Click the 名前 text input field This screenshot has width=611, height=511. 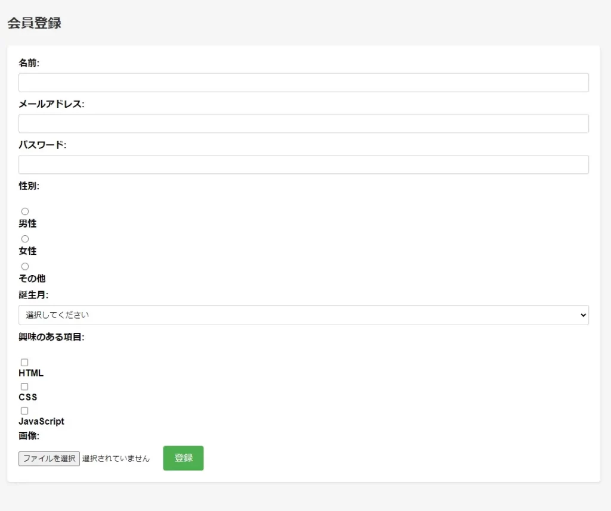(x=303, y=83)
